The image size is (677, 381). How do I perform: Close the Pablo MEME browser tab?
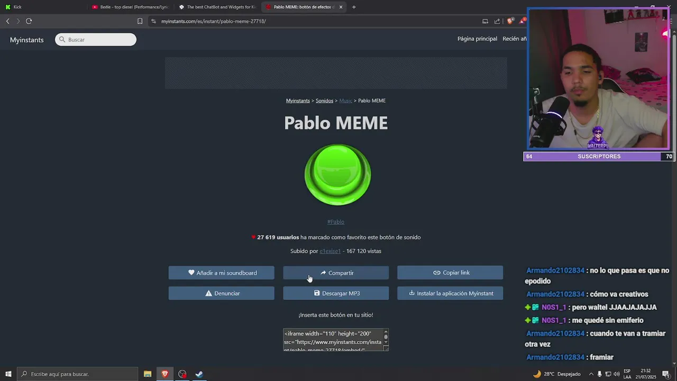(341, 7)
